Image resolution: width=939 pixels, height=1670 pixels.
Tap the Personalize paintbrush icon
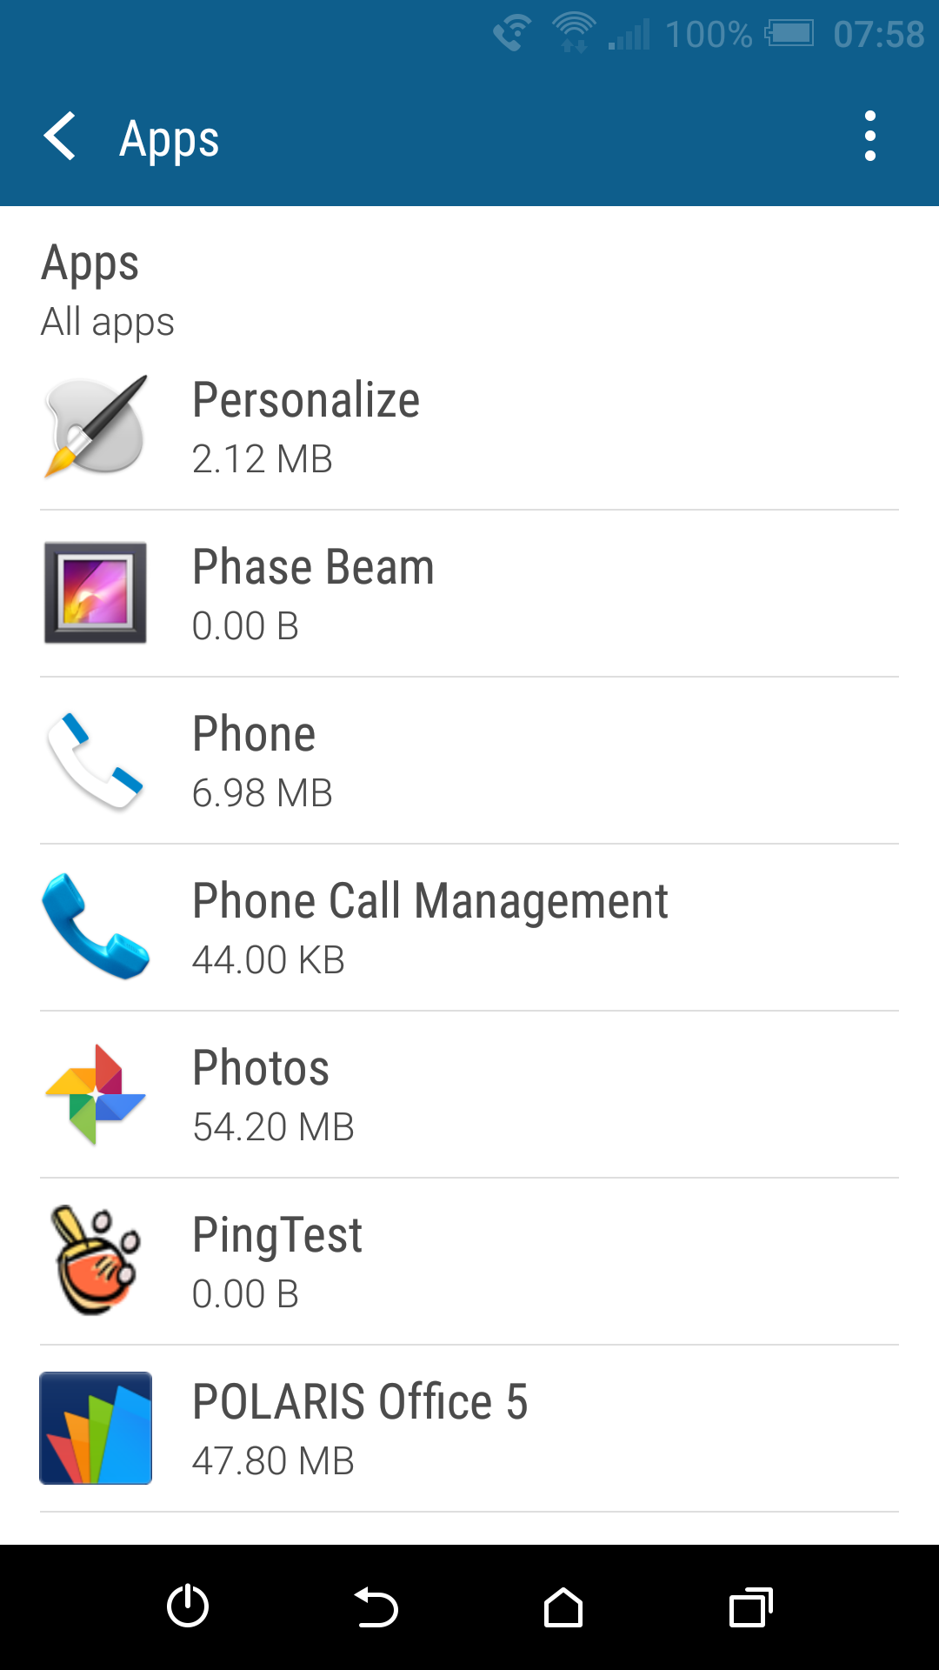tap(96, 426)
